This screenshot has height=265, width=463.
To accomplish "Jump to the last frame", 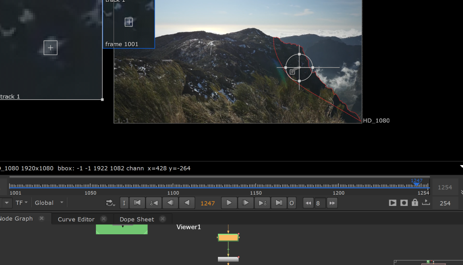I will coord(279,203).
